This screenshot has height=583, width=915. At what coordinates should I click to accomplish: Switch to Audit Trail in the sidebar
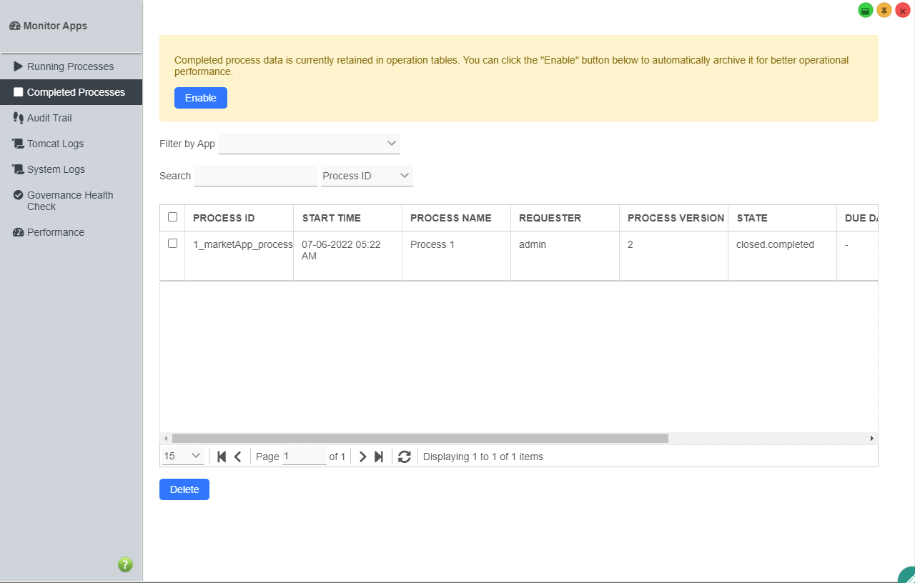pos(49,118)
